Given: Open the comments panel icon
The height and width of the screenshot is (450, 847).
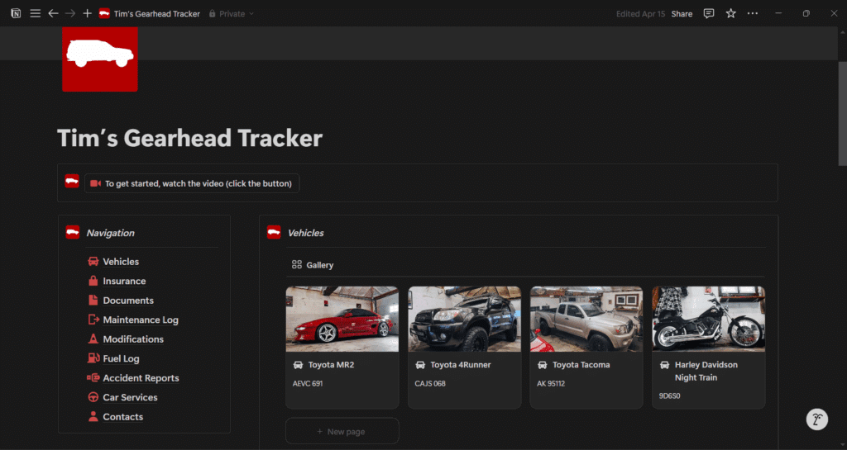Looking at the screenshot, I should (708, 14).
